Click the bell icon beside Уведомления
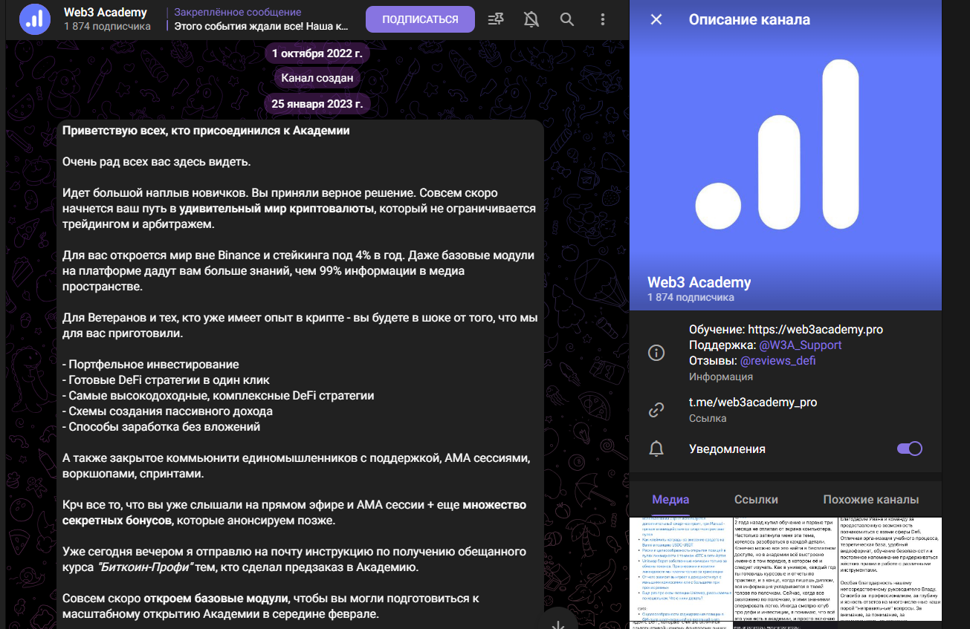 pyautogui.click(x=656, y=449)
